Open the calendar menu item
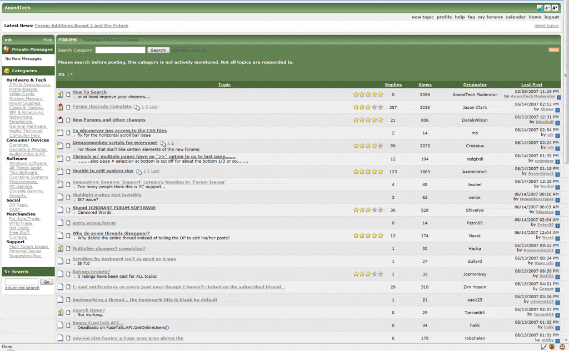Viewport: 569px width, 351px height. tap(516, 17)
